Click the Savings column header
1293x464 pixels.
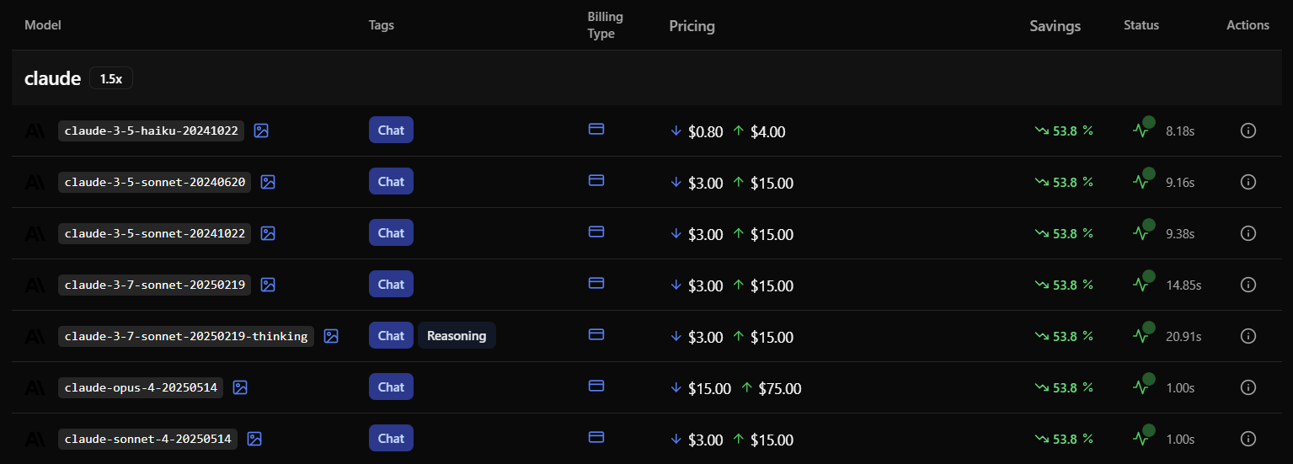[1055, 26]
